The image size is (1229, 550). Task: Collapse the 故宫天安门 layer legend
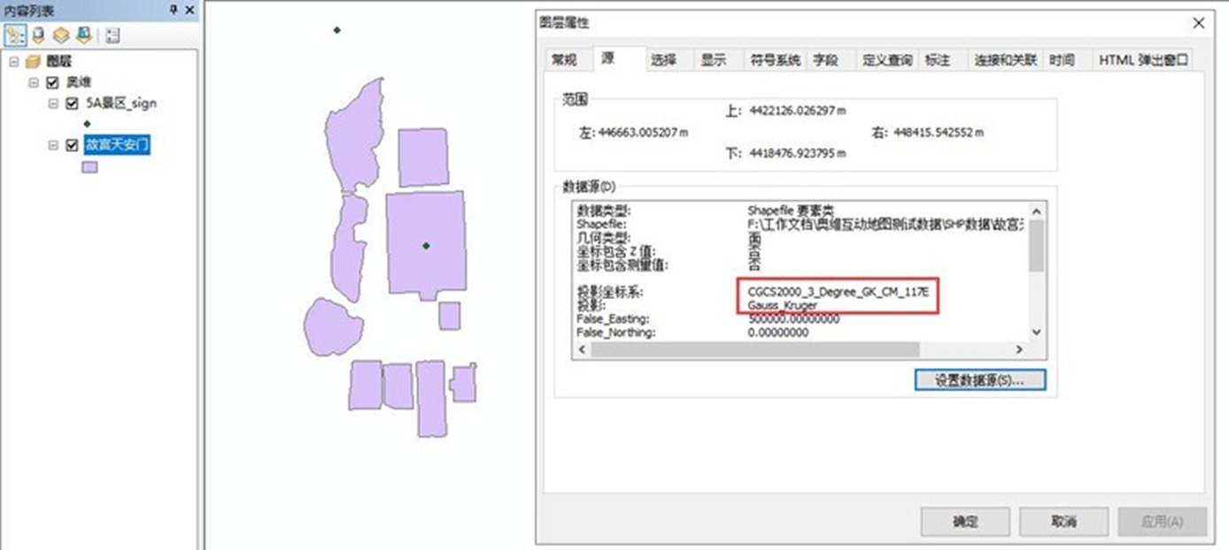pyautogui.click(x=53, y=146)
